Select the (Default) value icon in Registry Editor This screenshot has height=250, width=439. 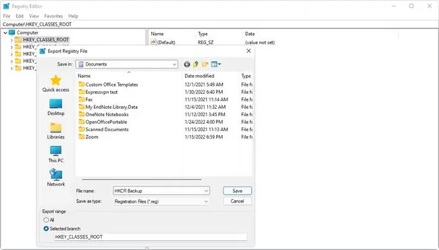153,43
